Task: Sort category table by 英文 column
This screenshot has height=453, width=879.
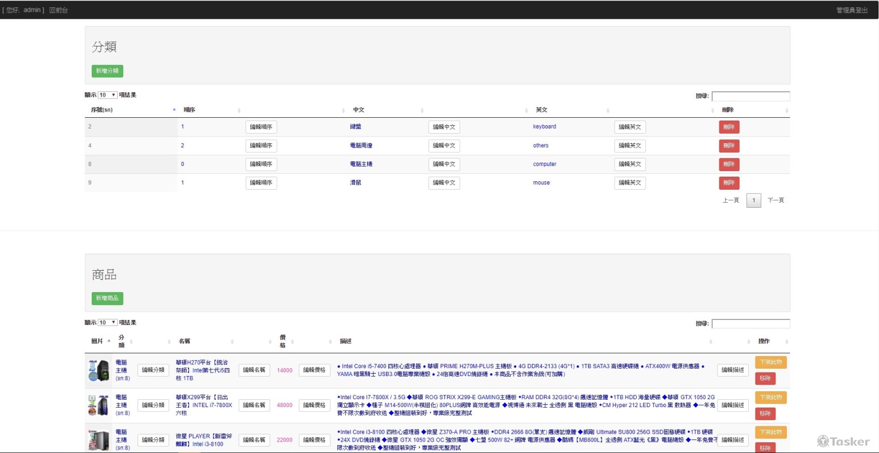Action: 542,110
